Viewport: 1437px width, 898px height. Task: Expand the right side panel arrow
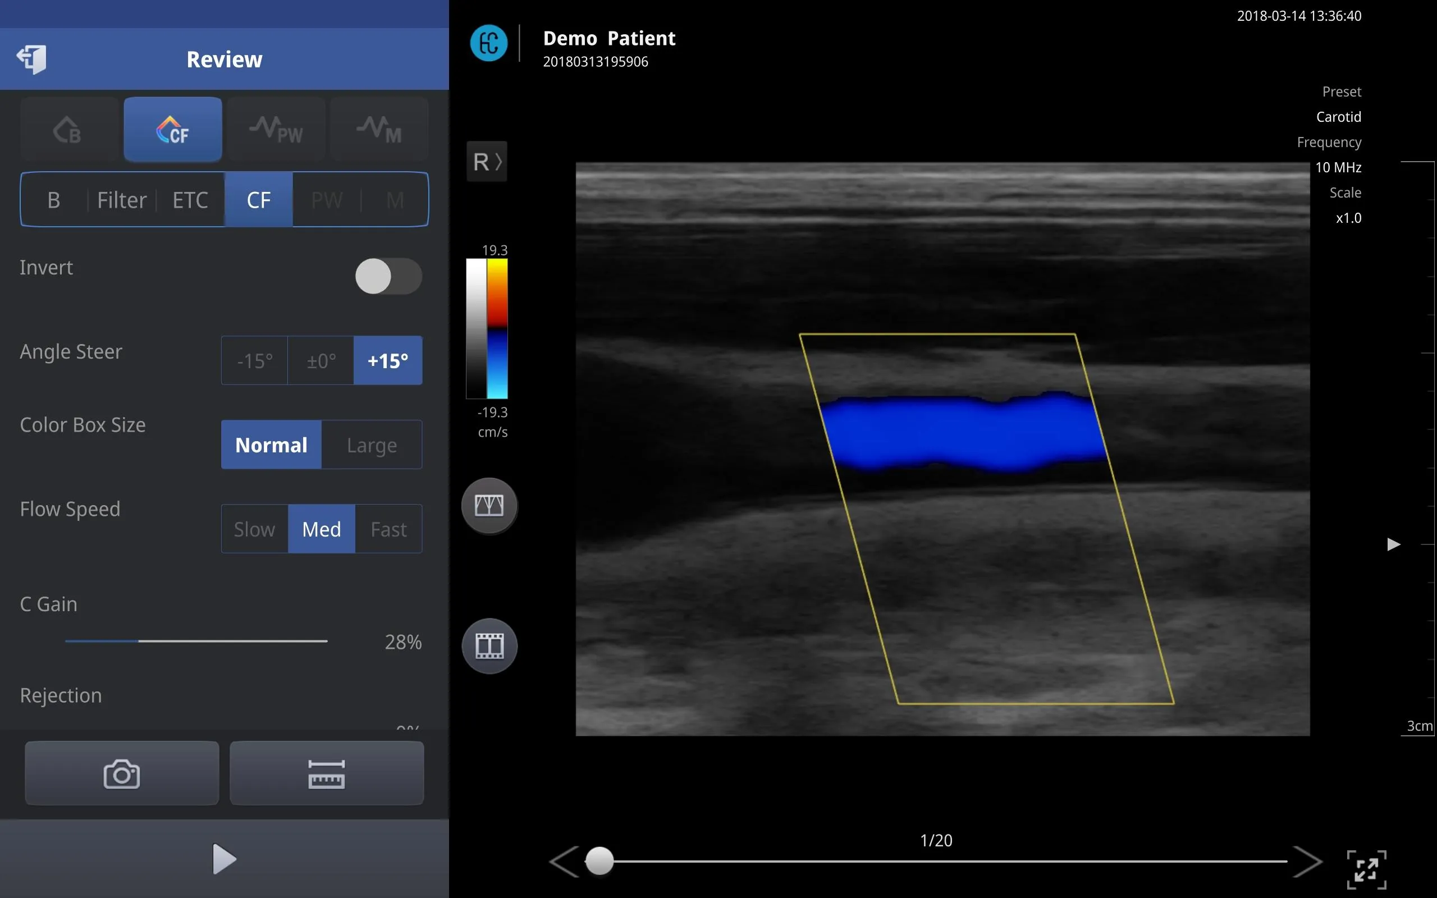click(x=1394, y=543)
